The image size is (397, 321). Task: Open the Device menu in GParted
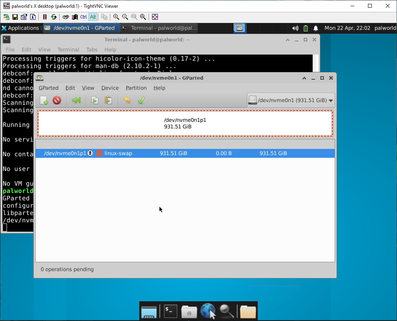(x=110, y=88)
